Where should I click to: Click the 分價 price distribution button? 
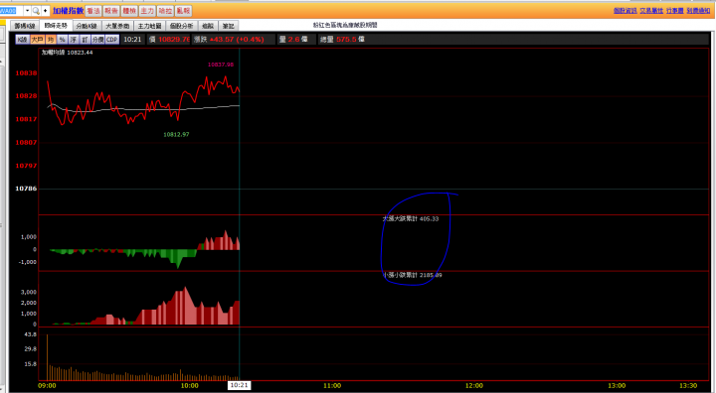point(97,40)
